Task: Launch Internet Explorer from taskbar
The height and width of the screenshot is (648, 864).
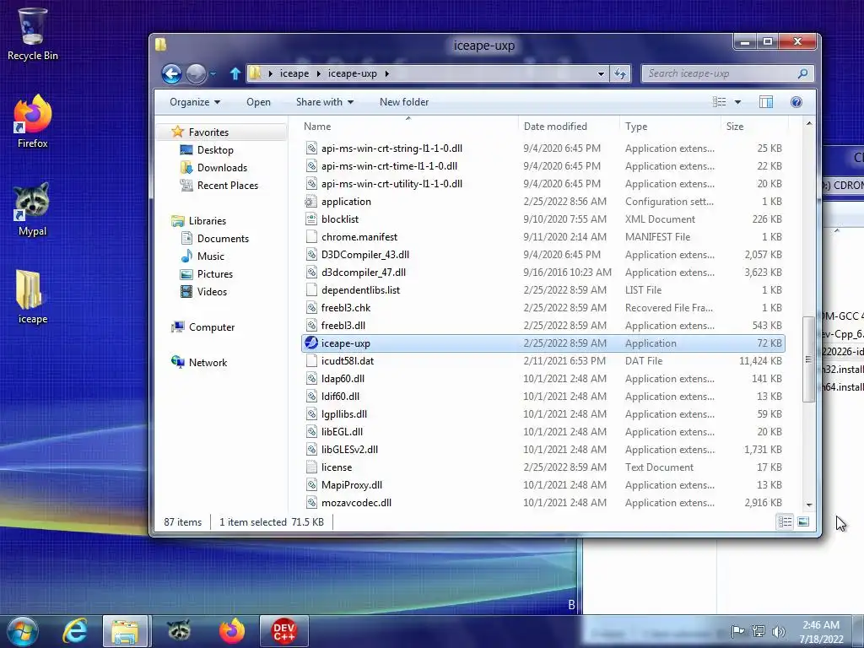Action: [75, 631]
